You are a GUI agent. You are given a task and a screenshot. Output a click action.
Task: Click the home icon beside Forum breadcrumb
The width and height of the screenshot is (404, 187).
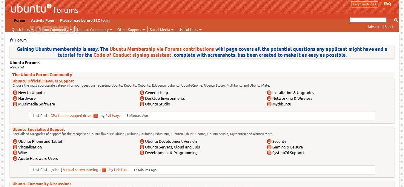point(11,40)
